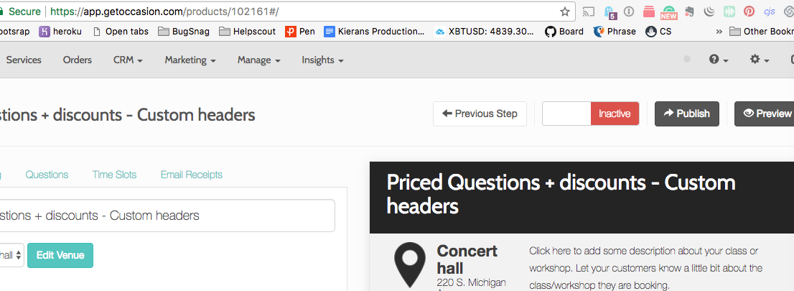Open the venue select dropdown
The image size is (794, 291).
click(11, 255)
